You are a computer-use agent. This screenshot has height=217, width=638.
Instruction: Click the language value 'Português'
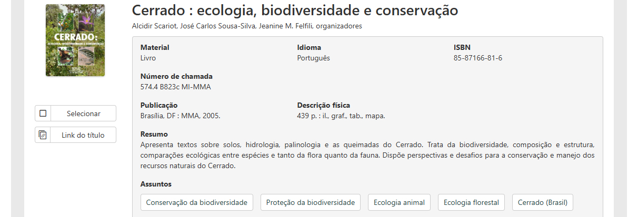[x=313, y=58]
